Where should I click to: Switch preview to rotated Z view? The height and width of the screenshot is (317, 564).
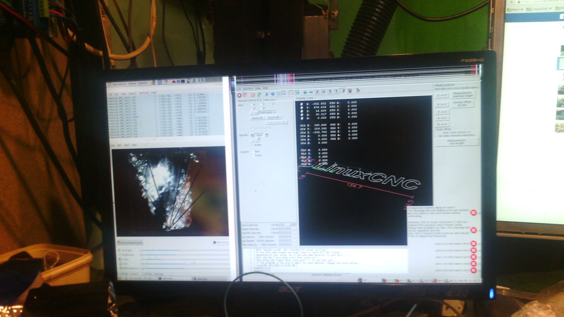point(324,91)
